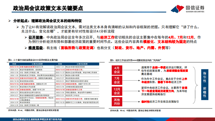Click the table date cell 2024/3/29
The image size is (215, 121).
pos(14,103)
